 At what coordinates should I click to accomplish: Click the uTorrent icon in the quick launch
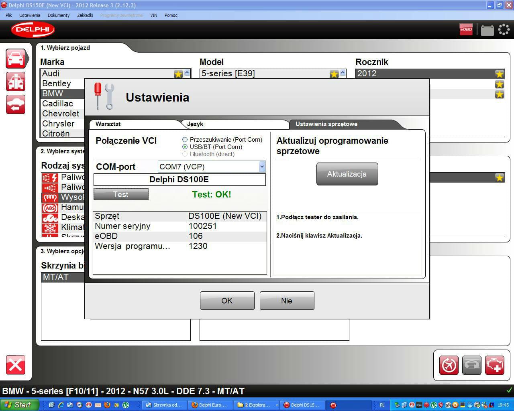[x=126, y=405]
